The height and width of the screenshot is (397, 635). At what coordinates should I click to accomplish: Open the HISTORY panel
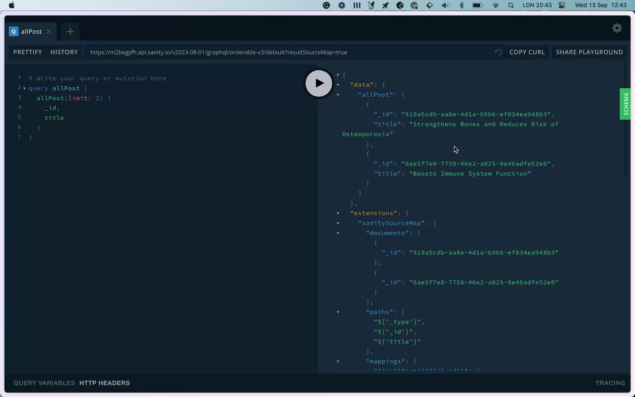pos(64,52)
